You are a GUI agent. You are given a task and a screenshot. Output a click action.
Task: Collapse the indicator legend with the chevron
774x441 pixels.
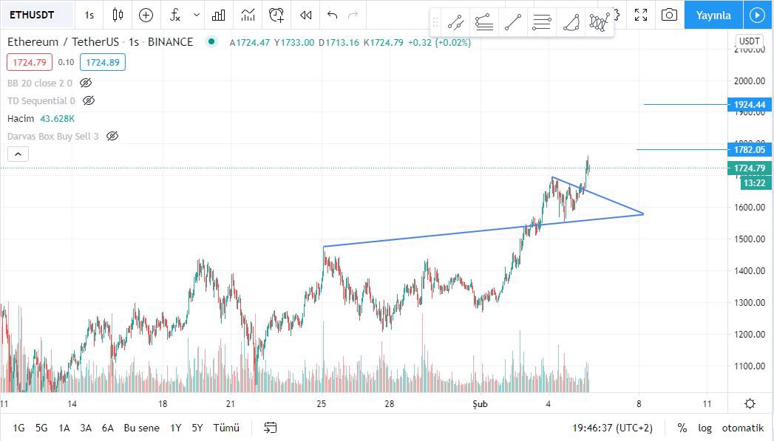click(18, 154)
